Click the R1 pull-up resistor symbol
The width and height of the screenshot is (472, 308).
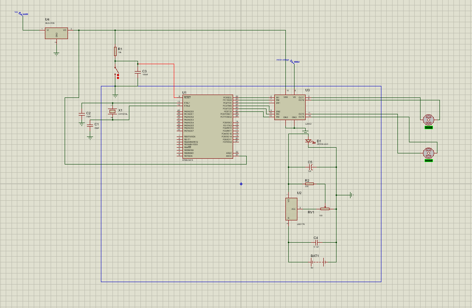pyautogui.click(x=115, y=51)
